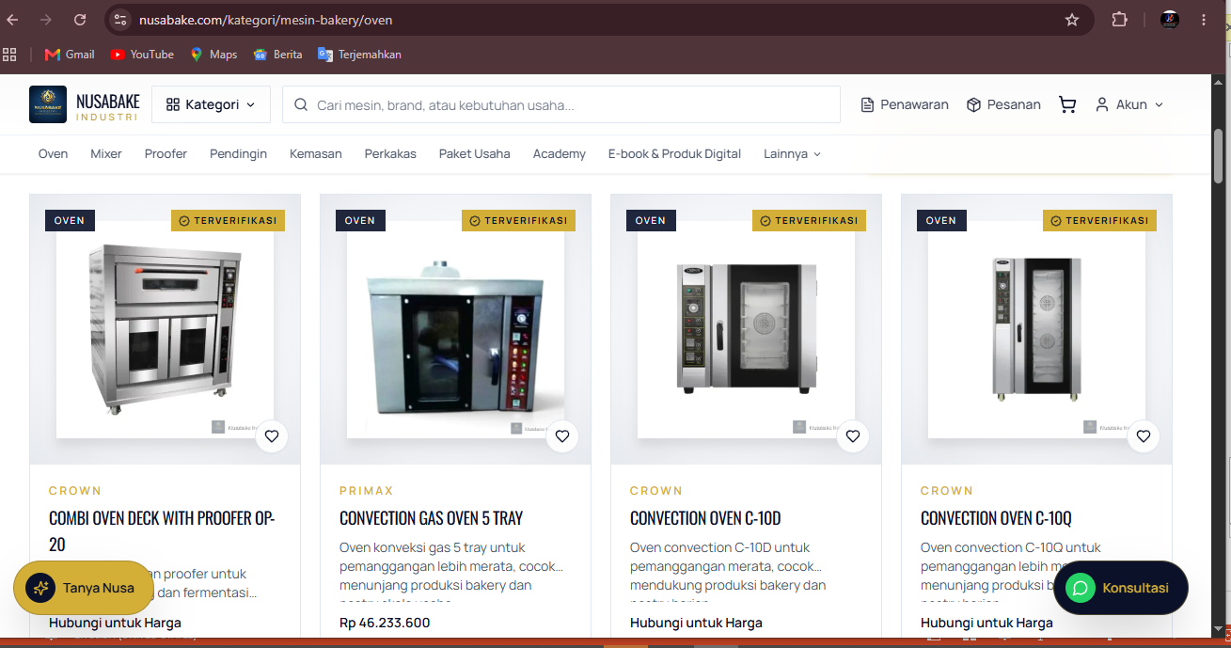Screen dimensions: 1231x648
Task: Expand the Lainnya menu dropdown
Action: point(792,153)
